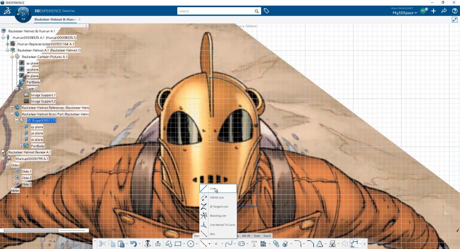Open the My3DSpace dropdown
Image resolution: width=460 pixels, height=249 pixels.
405,13
